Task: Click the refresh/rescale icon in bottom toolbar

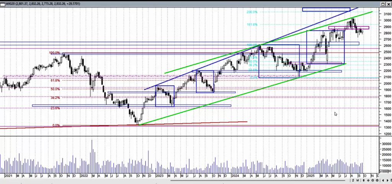Action: tap(353, 180)
